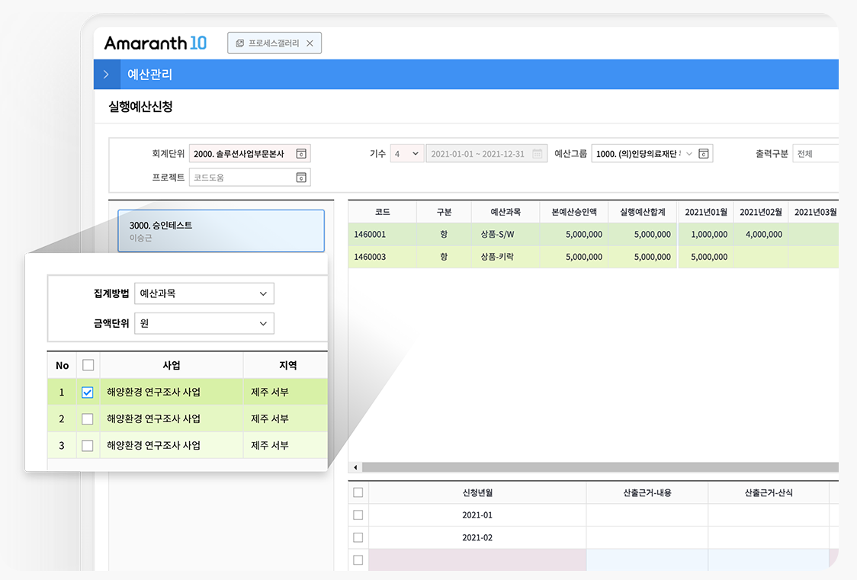Select the row with code 1460003
This screenshot has width=857, height=580.
pos(593,257)
